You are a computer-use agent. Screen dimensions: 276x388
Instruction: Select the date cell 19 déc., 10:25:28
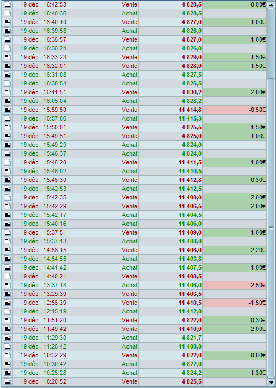point(43,373)
